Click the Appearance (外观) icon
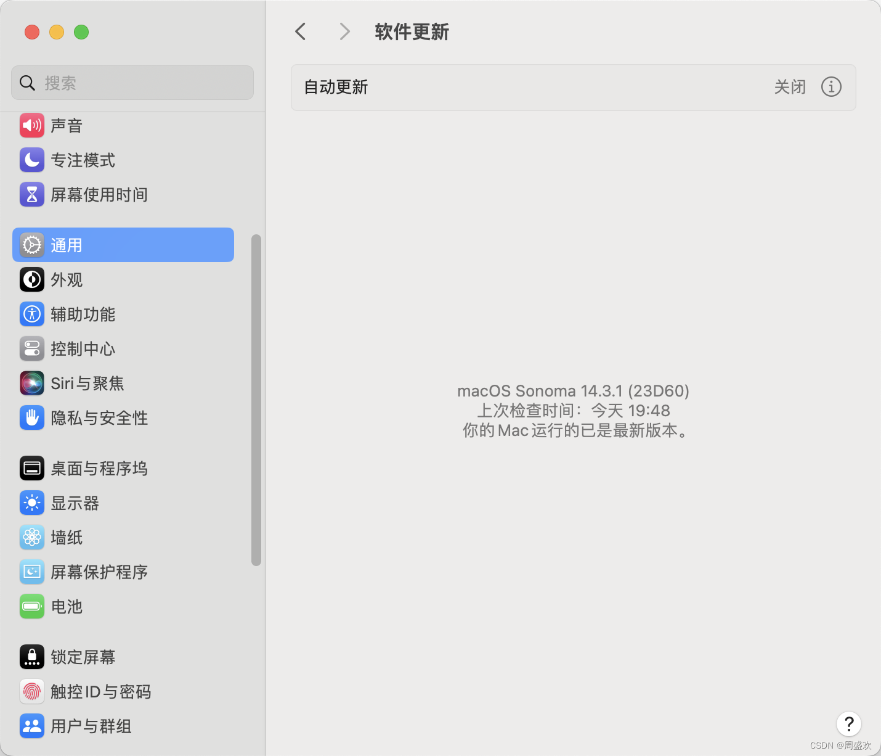Viewport: 881px width, 756px height. [32, 279]
